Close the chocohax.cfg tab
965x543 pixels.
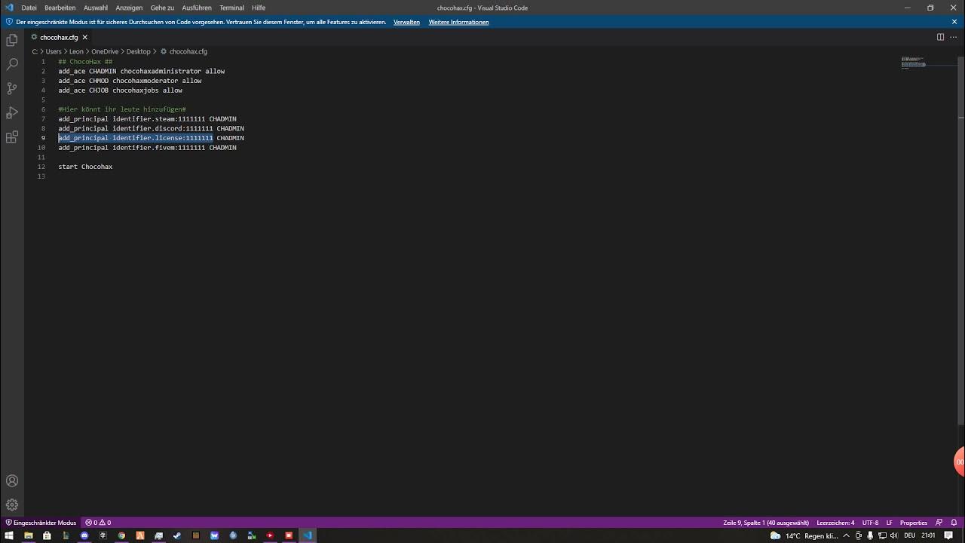84,37
